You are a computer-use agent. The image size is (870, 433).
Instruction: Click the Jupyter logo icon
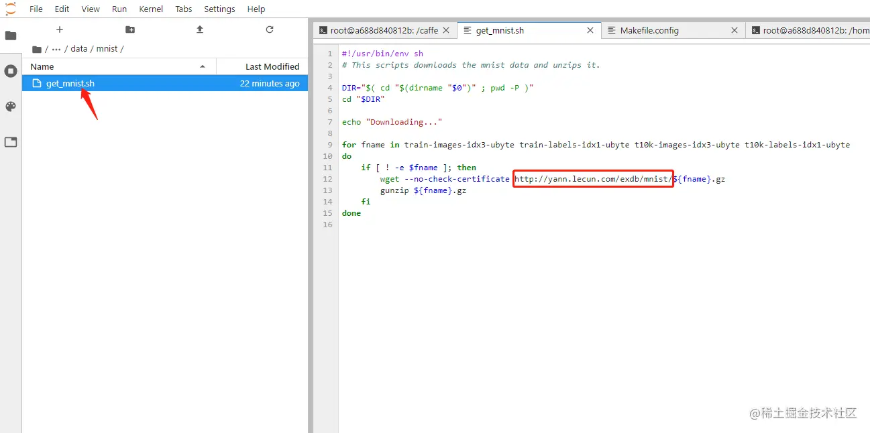coord(11,9)
